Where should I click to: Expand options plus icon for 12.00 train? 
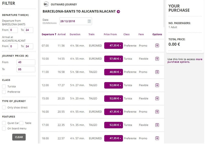coord(157,85)
